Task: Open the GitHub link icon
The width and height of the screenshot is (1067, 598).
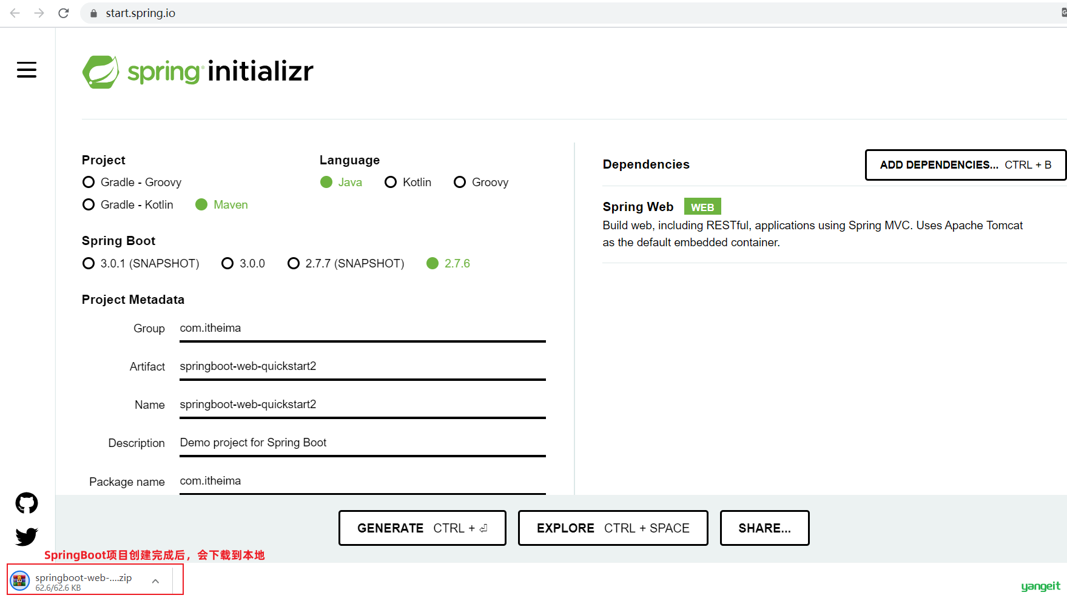Action: tap(27, 503)
